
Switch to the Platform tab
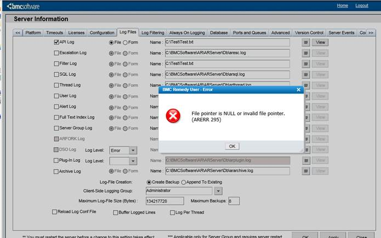coord(33,33)
